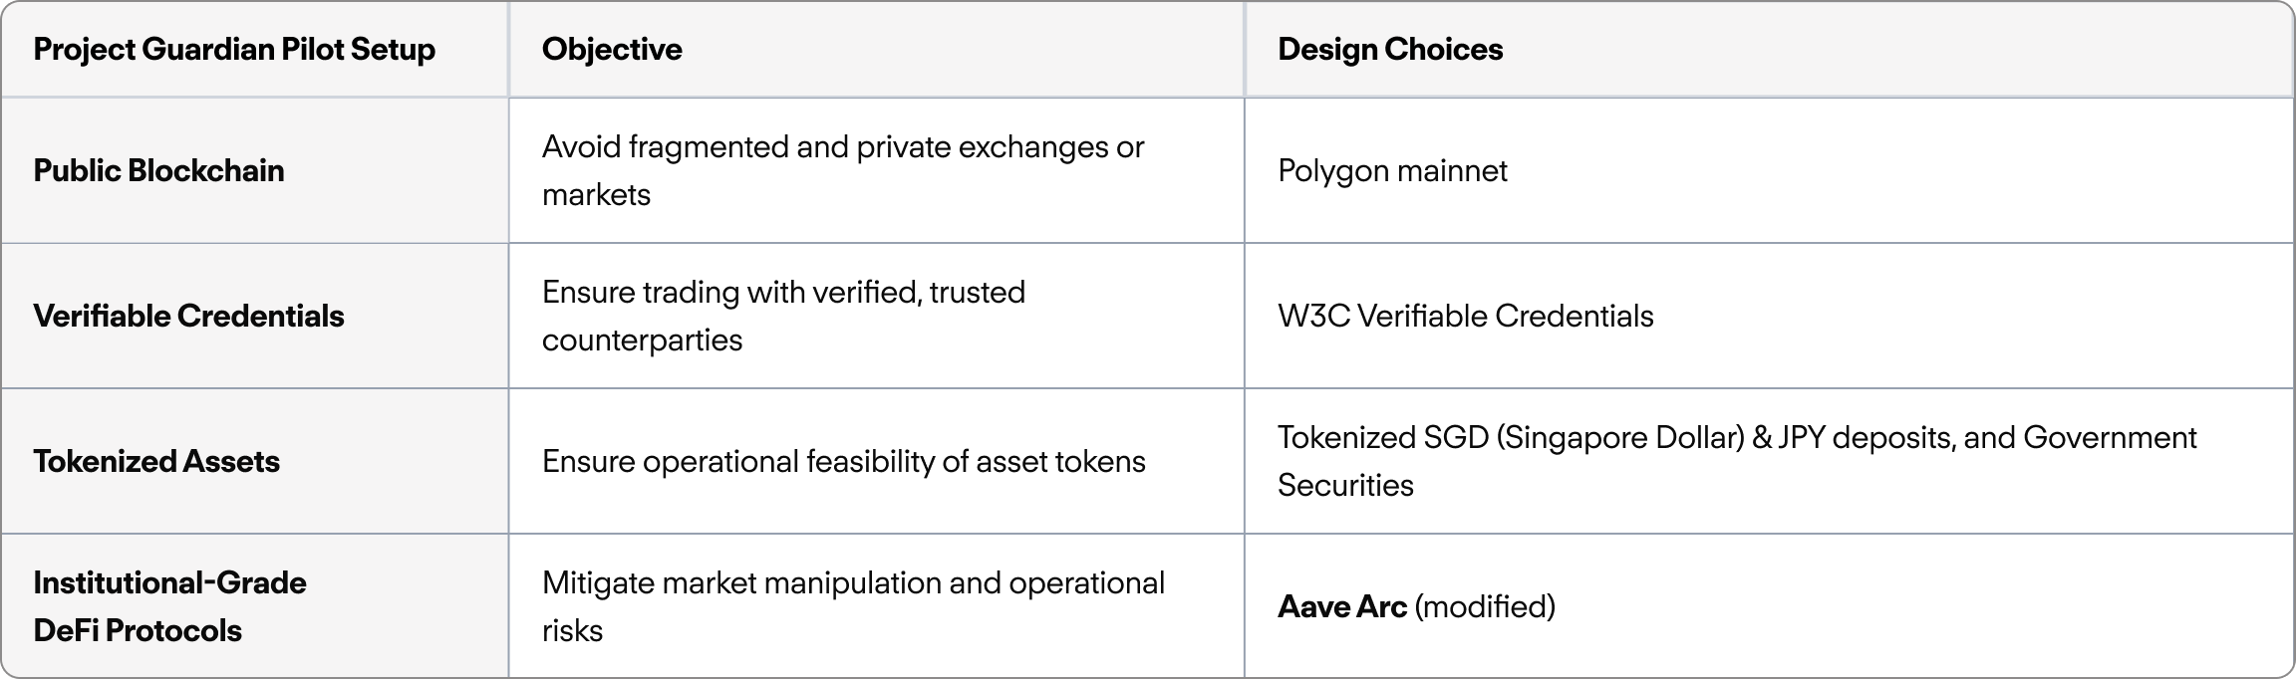The image size is (2296, 679).
Task: Click the word 'counterparties' in Verifiable Credentials row
Action: [x=642, y=340]
